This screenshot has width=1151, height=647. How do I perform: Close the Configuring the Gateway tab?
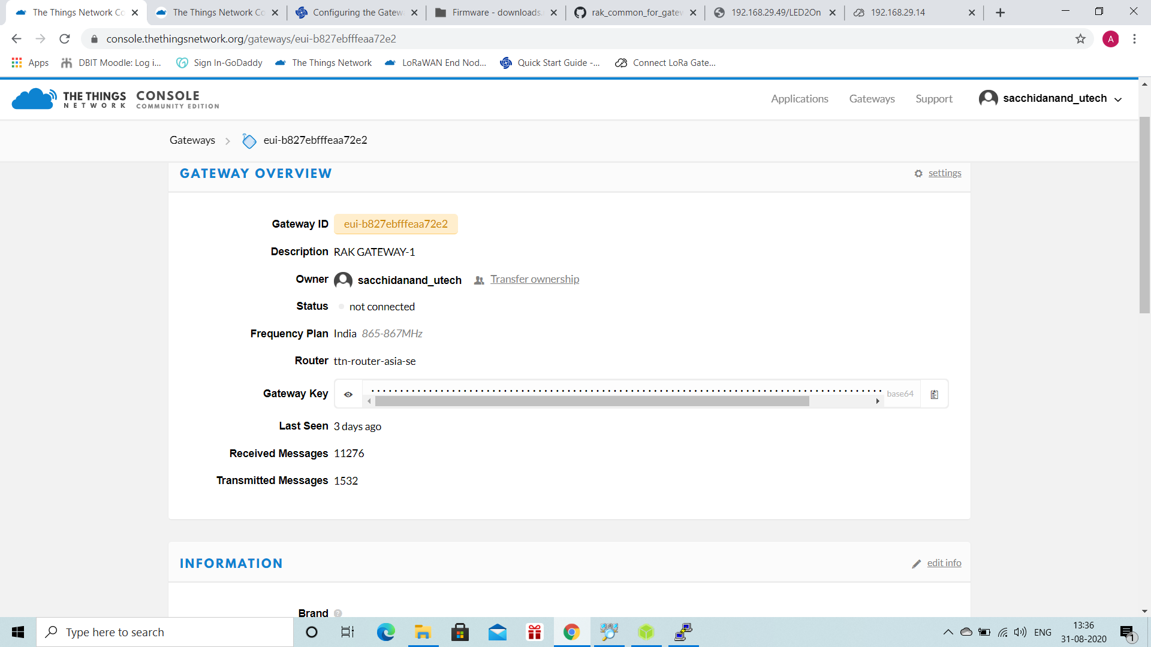click(414, 13)
